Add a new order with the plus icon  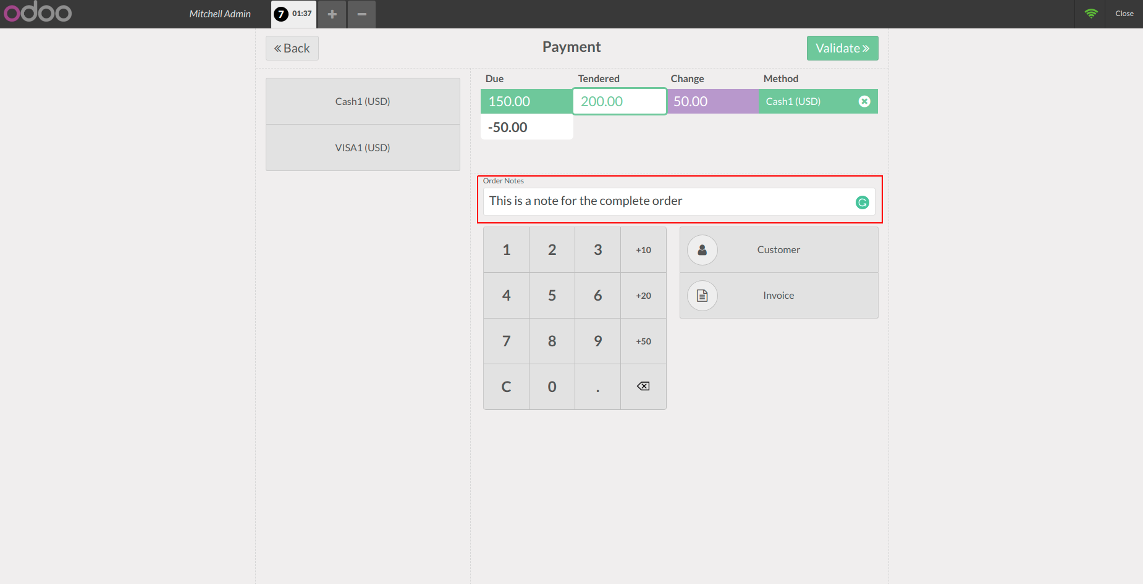pyautogui.click(x=332, y=14)
